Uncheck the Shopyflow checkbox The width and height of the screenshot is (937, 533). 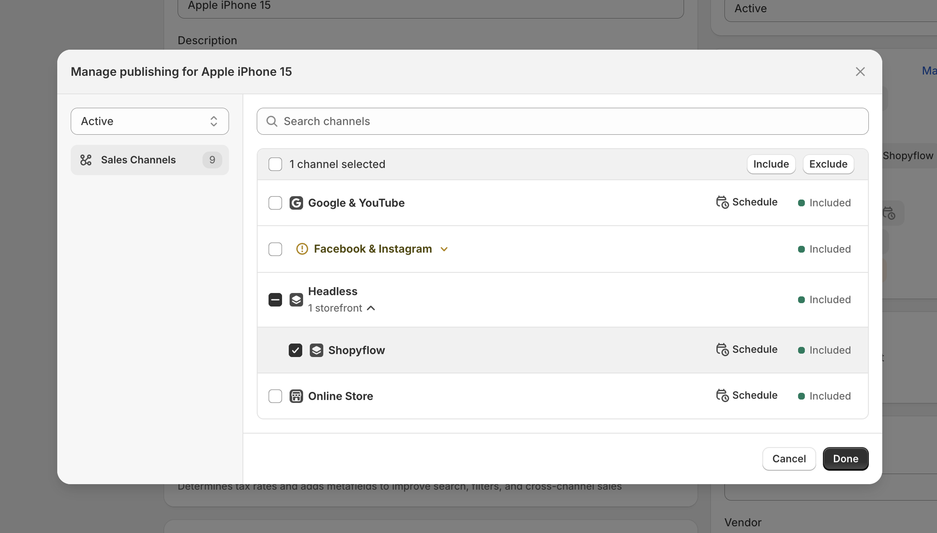[295, 350]
